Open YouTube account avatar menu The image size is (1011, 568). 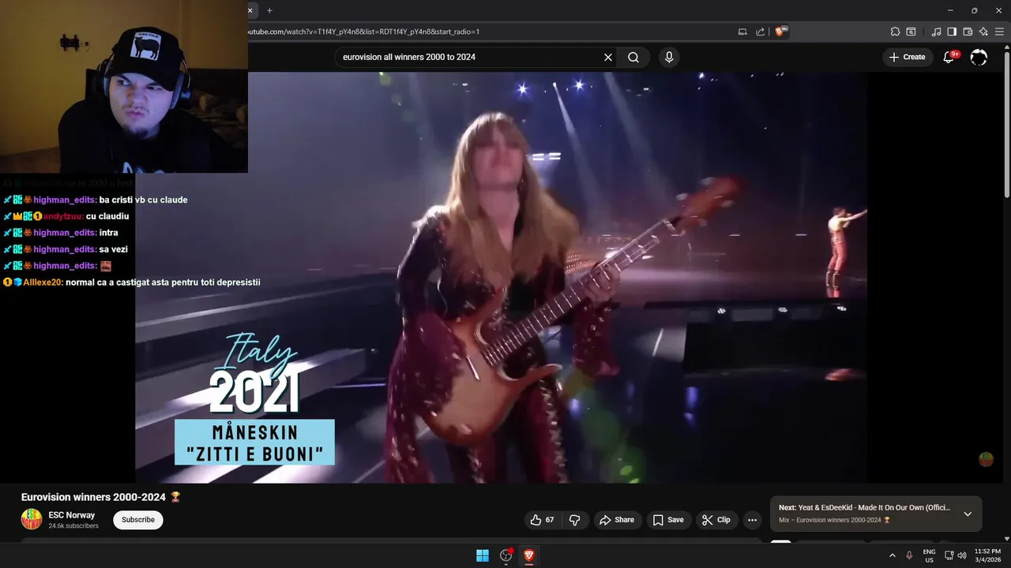point(979,57)
